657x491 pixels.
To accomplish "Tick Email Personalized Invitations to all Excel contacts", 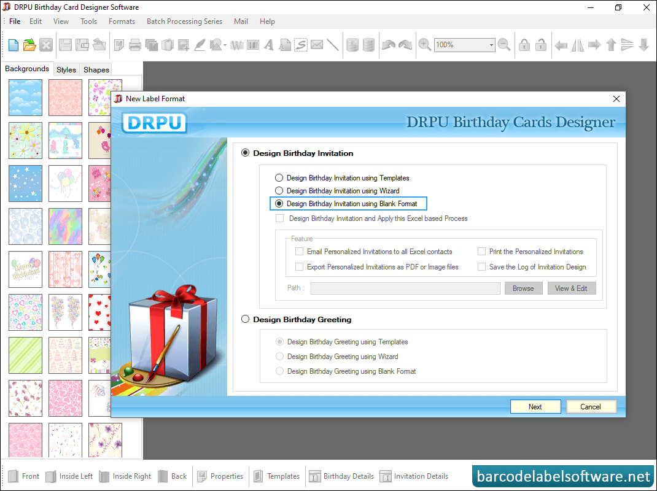I will coord(299,252).
